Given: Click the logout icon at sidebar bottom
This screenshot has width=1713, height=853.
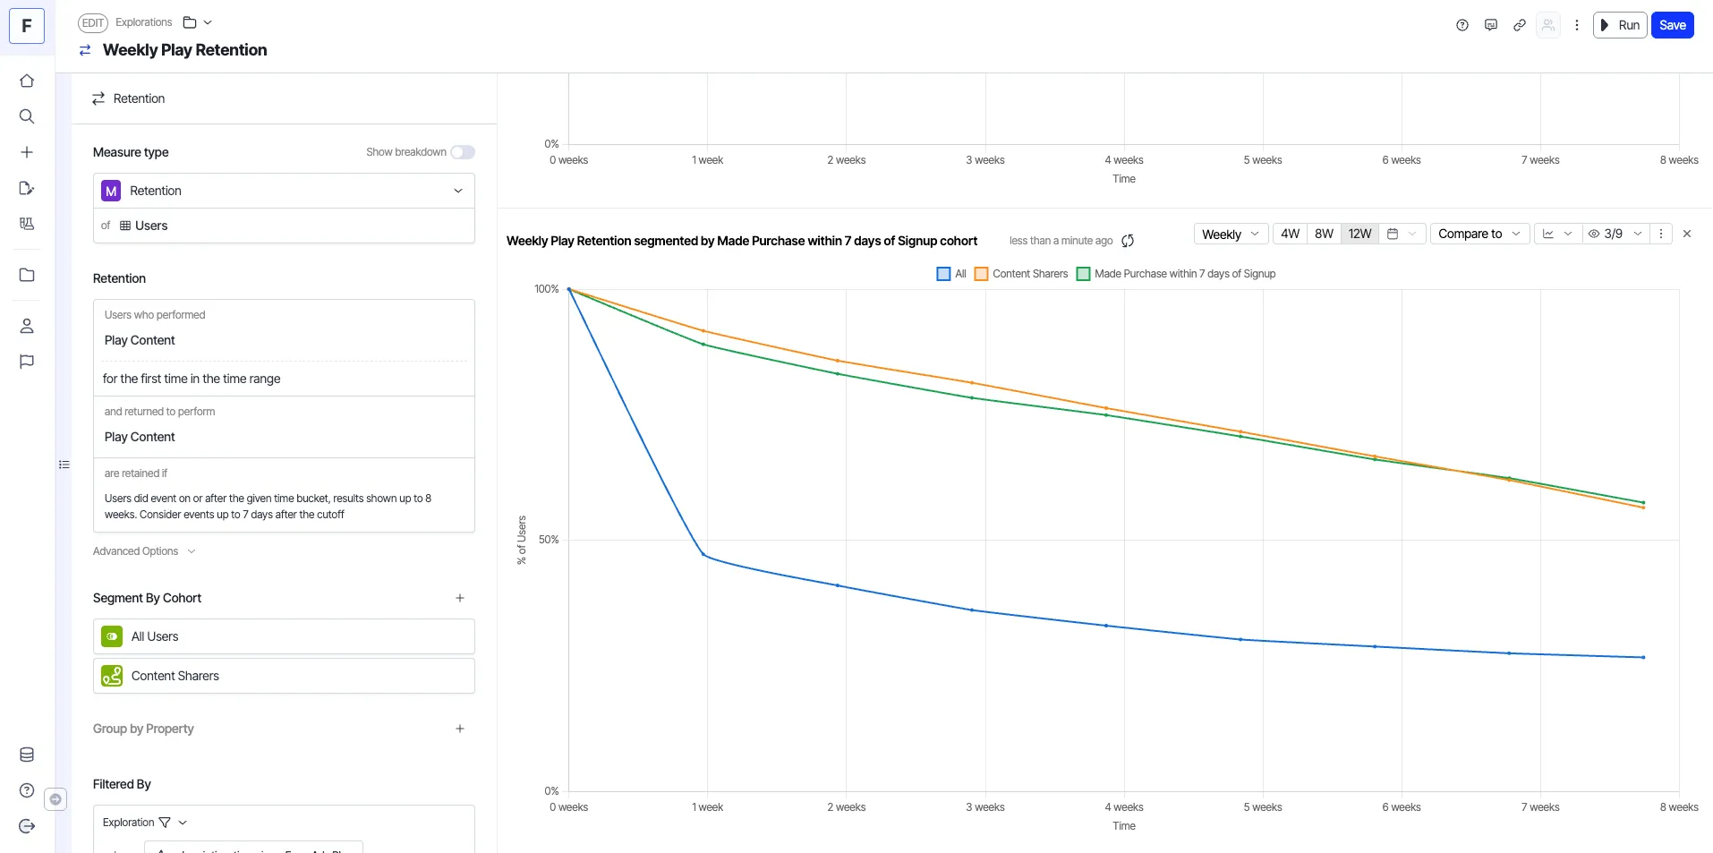Looking at the screenshot, I should (27, 826).
